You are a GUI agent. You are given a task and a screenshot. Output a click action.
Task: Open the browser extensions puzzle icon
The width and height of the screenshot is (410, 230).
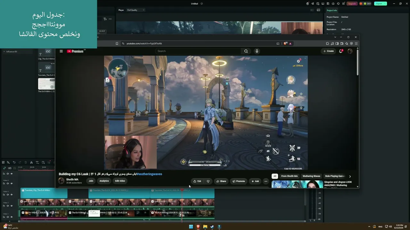[x=327, y=43]
